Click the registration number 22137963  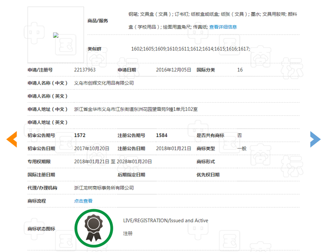(85, 70)
